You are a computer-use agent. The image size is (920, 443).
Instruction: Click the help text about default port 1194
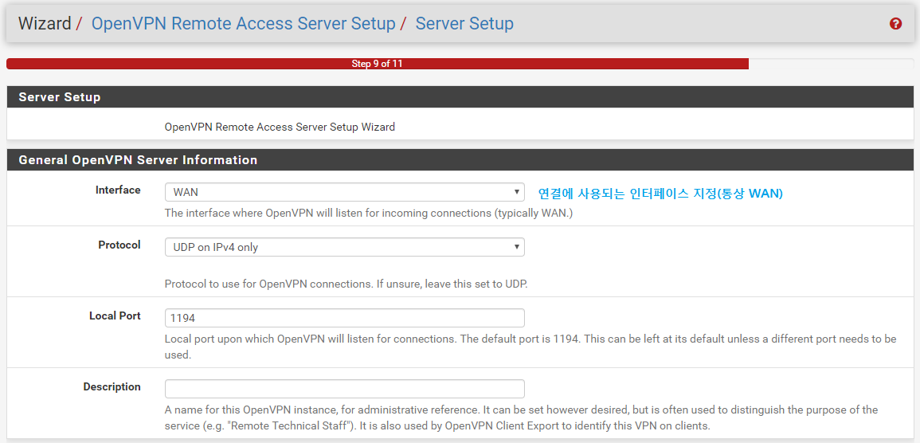click(x=530, y=347)
